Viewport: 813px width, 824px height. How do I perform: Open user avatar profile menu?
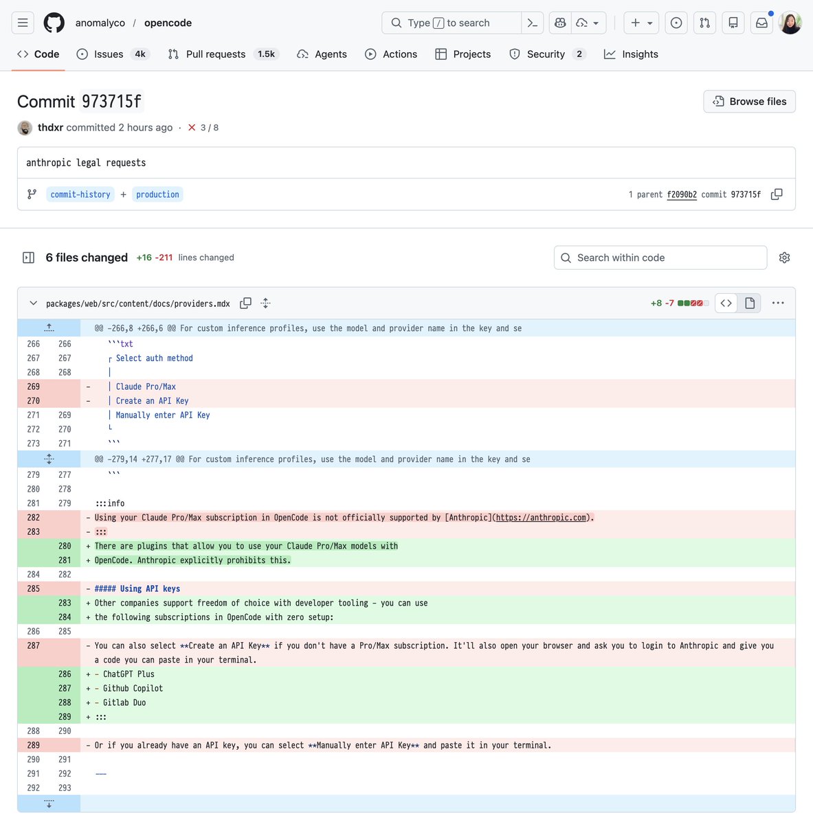click(790, 23)
